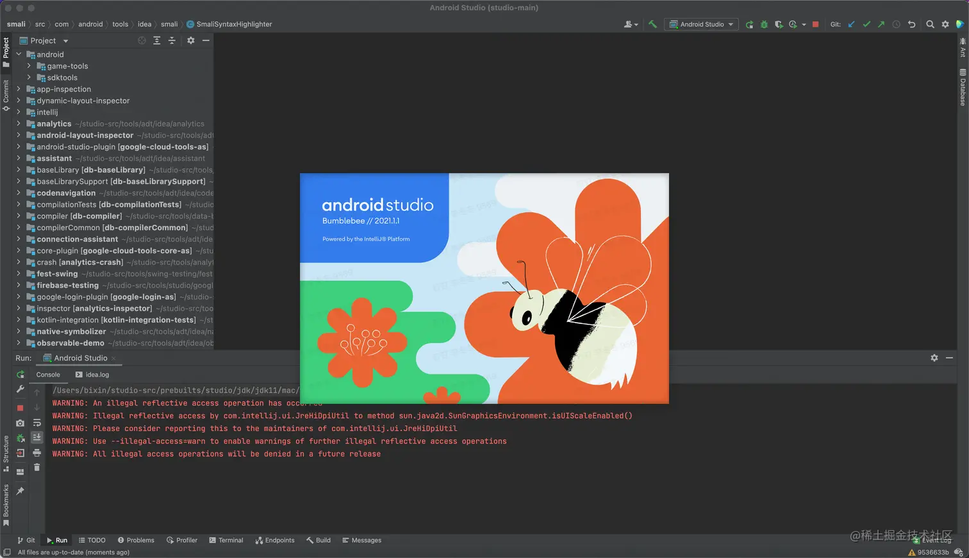This screenshot has height=558, width=969.
Task: Expand the intellij module
Action: click(19, 112)
